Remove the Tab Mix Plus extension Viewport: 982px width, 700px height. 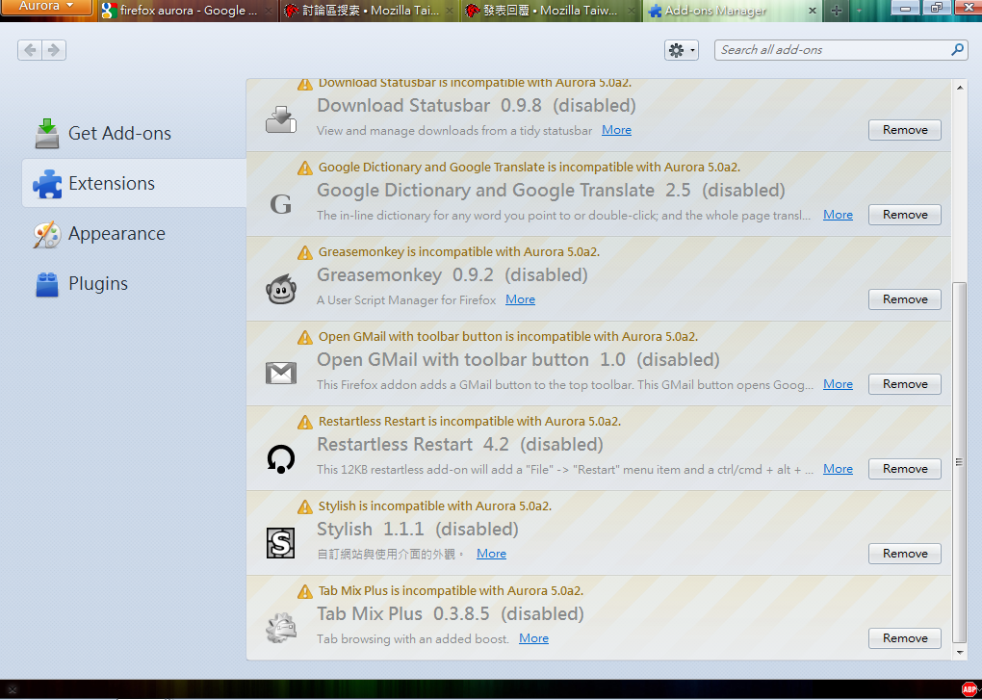[905, 638]
